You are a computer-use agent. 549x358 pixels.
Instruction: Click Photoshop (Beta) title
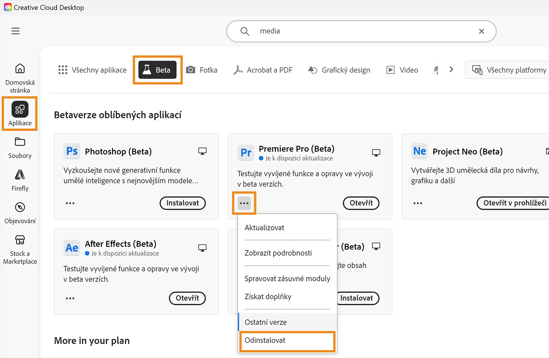tap(118, 151)
